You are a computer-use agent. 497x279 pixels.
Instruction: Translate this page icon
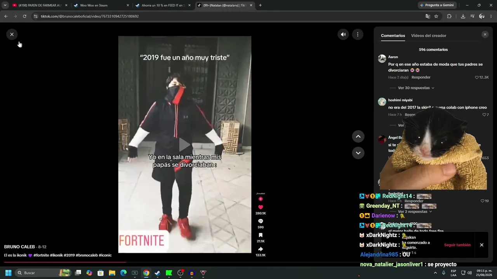[x=427, y=16]
